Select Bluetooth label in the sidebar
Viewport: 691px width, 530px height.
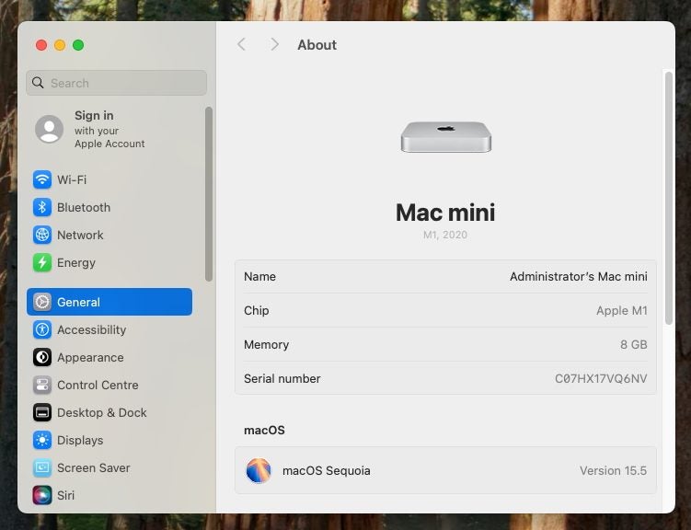point(84,207)
